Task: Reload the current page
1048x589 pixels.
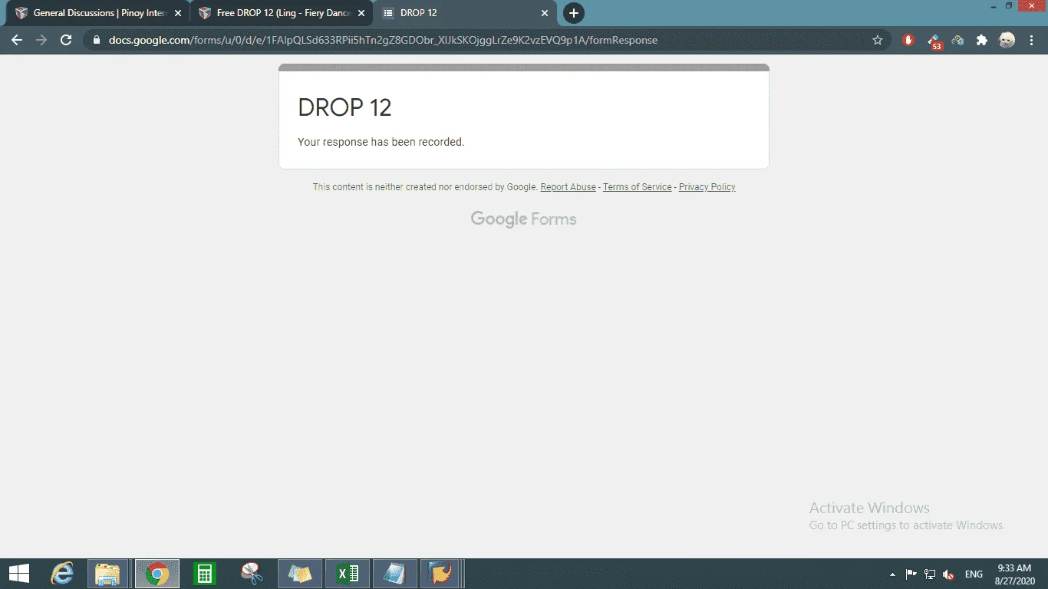Action: pos(66,40)
